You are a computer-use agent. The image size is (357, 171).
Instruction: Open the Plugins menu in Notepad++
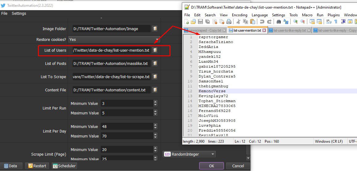[334, 15]
